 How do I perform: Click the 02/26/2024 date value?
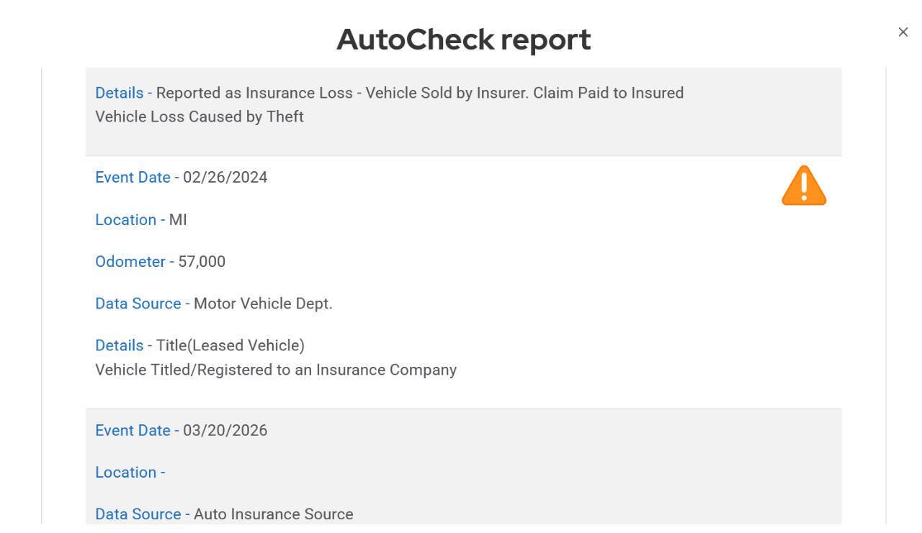tap(225, 178)
